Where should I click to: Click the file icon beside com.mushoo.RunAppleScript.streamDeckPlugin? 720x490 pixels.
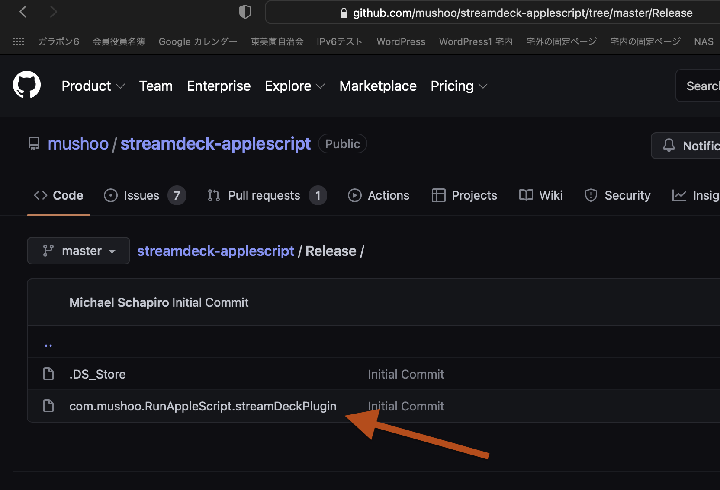click(48, 406)
